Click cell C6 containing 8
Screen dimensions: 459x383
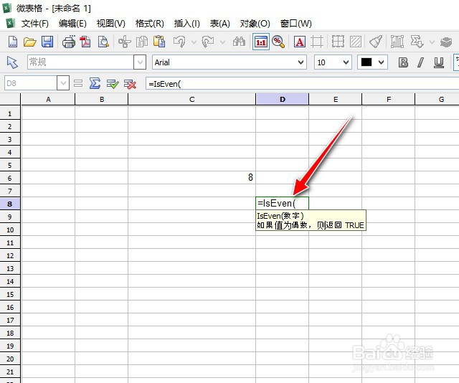pos(191,177)
